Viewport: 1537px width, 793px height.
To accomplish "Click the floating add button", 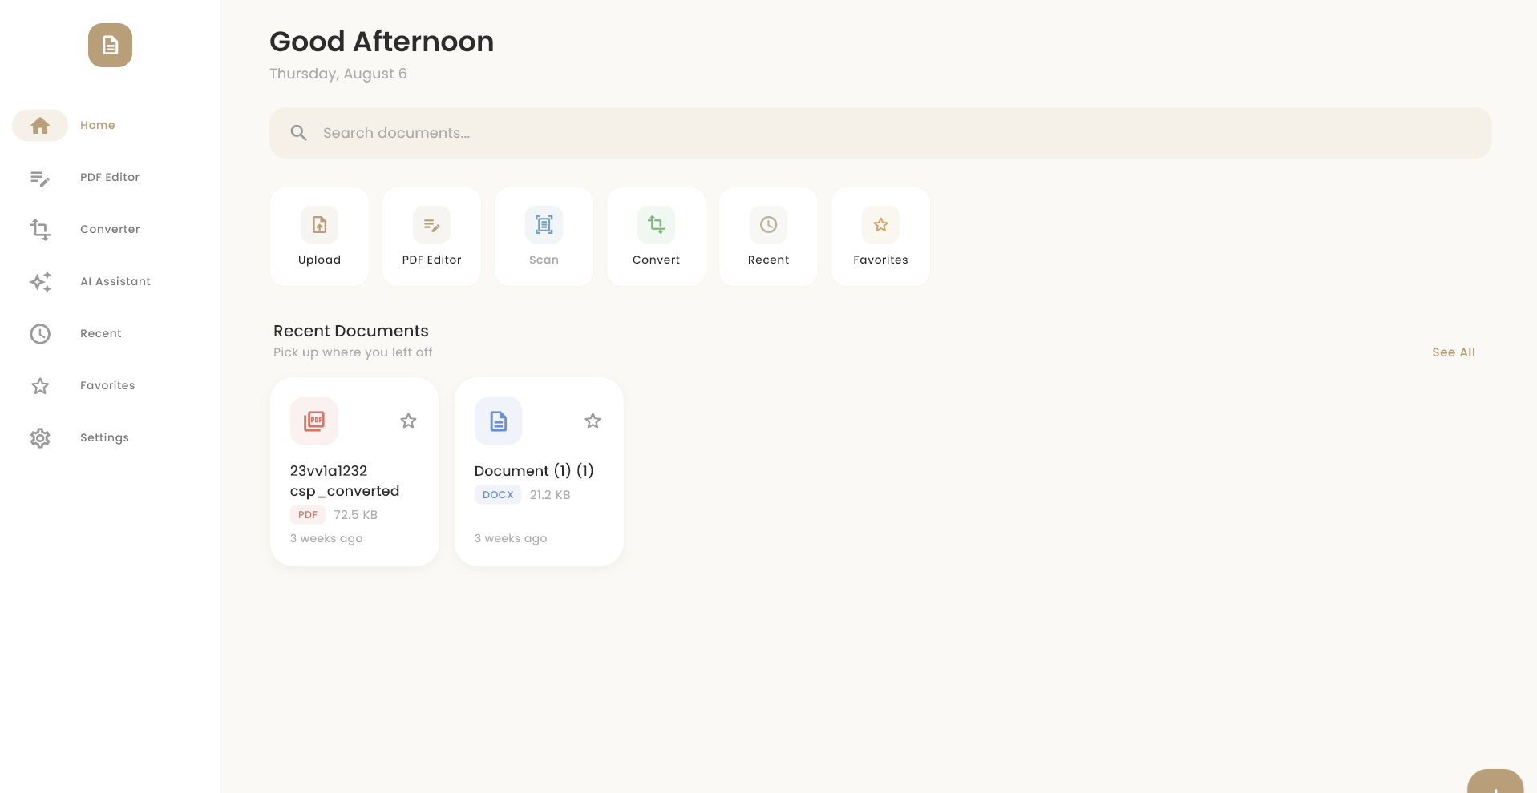I will (1495, 781).
